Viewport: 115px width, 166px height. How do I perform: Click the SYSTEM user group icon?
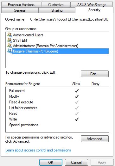(10, 40)
